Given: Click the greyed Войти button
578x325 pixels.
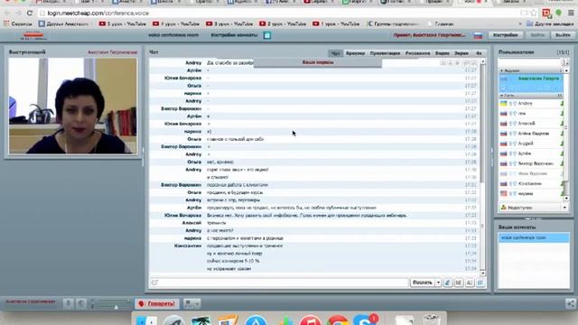Looking at the screenshot, I should [x=537, y=35].
